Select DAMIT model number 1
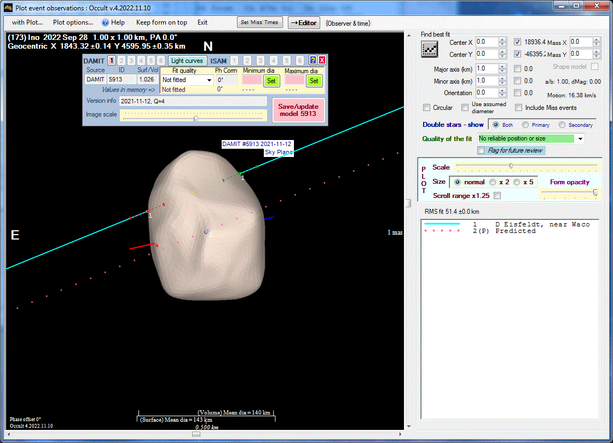613x443 pixels. [x=112, y=61]
